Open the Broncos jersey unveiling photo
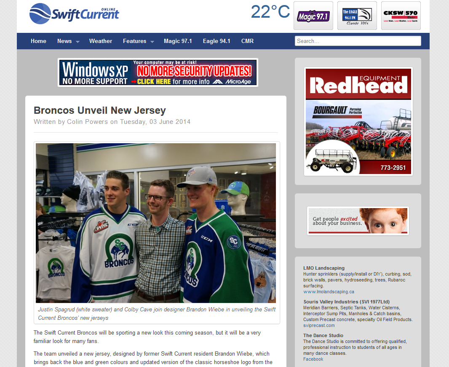 156,223
